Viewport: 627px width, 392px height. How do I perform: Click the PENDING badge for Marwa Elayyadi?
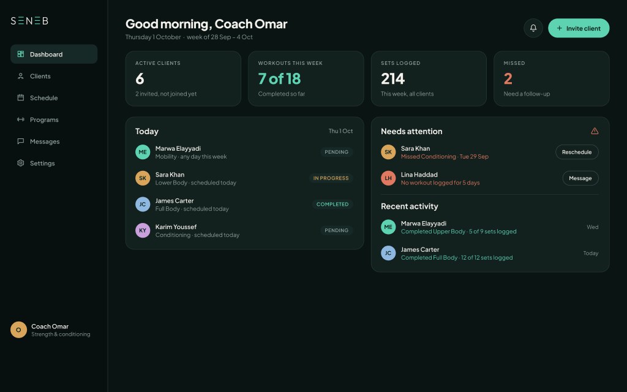(336, 152)
